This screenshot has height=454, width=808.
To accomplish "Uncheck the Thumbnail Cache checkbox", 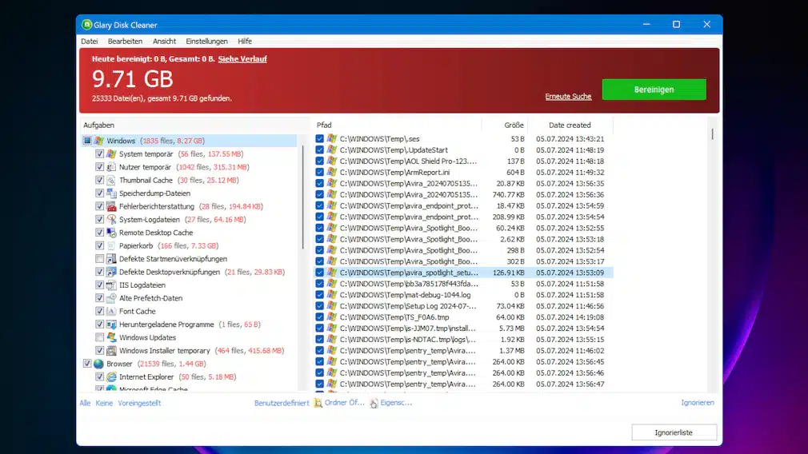I will tap(99, 180).
